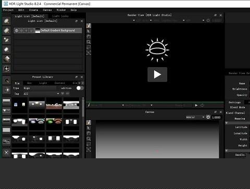The height and width of the screenshot is (189, 250).
Task: Float the Canvas panel with its undock icon
Action: [216, 112]
